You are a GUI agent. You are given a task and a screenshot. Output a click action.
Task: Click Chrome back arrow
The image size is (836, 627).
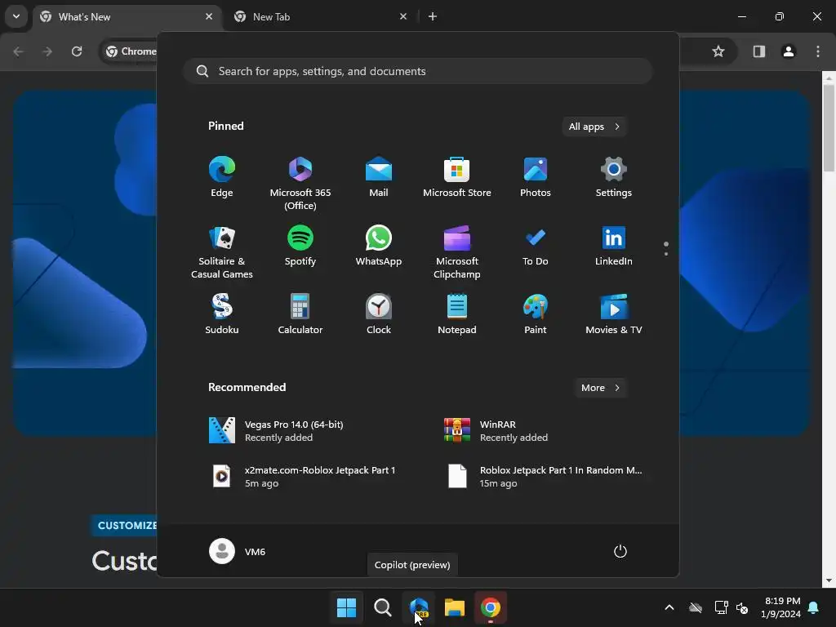pyautogui.click(x=18, y=51)
